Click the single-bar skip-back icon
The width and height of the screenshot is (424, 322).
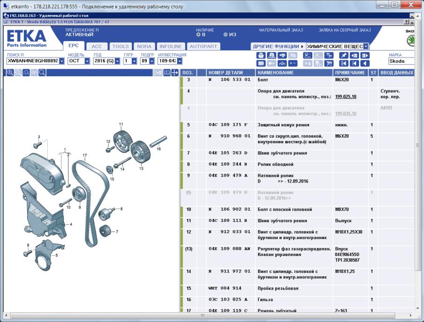coord(354,63)
